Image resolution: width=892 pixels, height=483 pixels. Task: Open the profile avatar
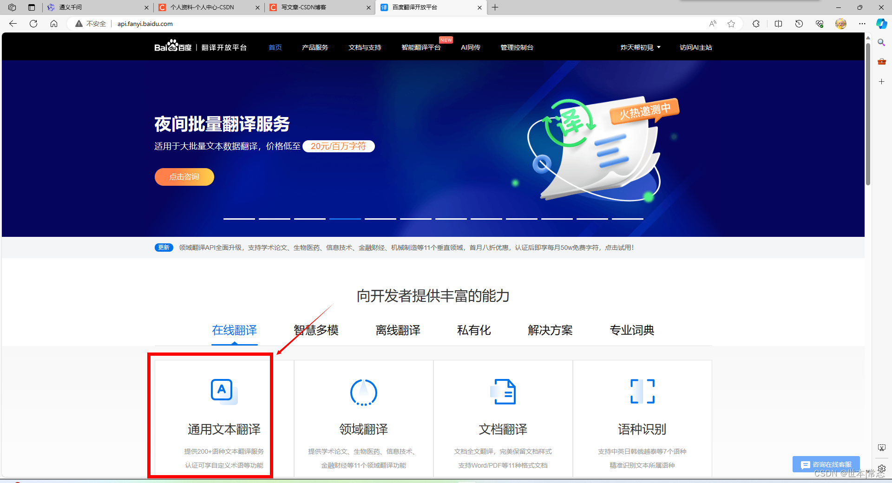coord(841,24)
